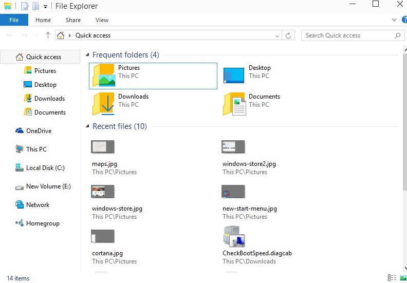Select the CheckBootSpeed.diagcab file icon
Image resolution: width=407 pixels, height=283 pixels.
[234, 236]
